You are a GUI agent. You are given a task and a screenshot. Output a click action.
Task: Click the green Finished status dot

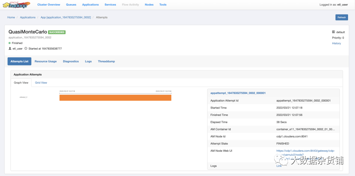click(x=10, y=43)
